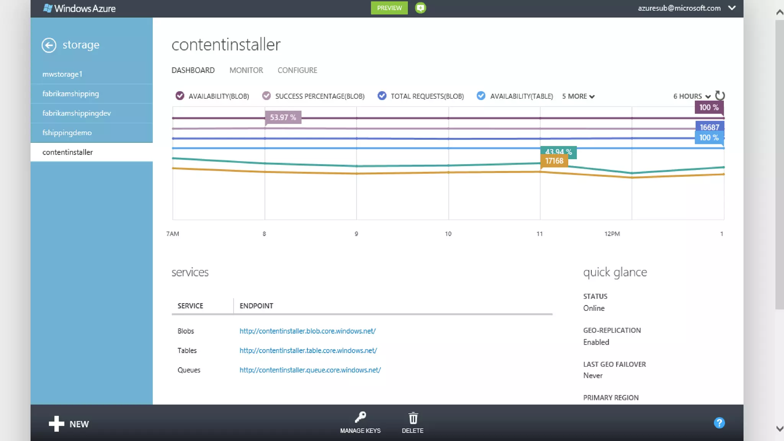Click the back arrow next to storage
Screen dimensions: 784x441
(49, 45)
